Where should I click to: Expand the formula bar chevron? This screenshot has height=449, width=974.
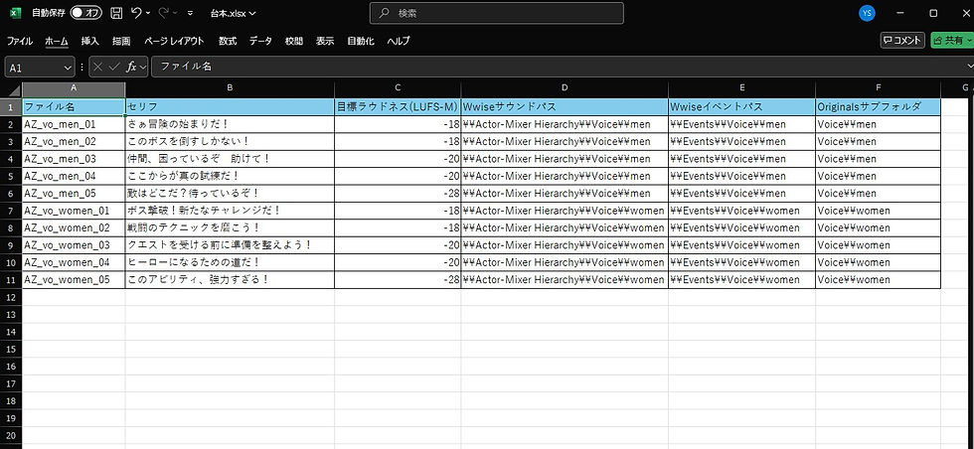pyautogui.click(x=969, y=68)
